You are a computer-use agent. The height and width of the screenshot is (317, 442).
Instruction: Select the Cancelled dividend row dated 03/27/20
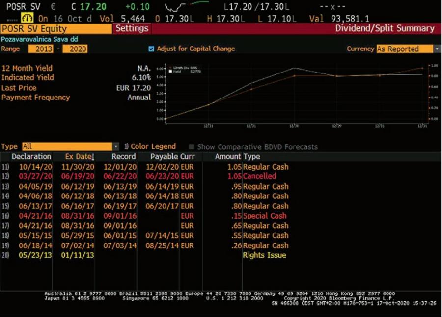click(x=147, y=176)
